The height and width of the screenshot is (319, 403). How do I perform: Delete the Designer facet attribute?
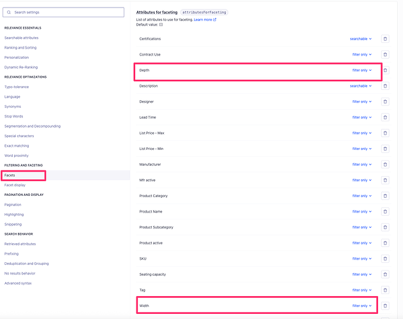pos(385,101)
